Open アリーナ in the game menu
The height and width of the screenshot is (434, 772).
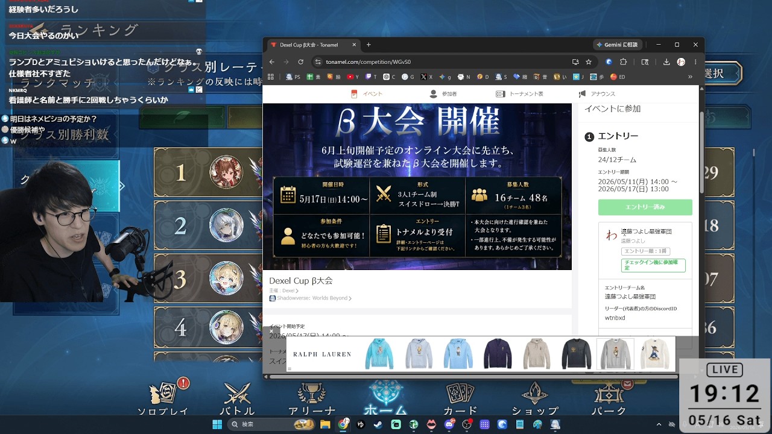312,400
